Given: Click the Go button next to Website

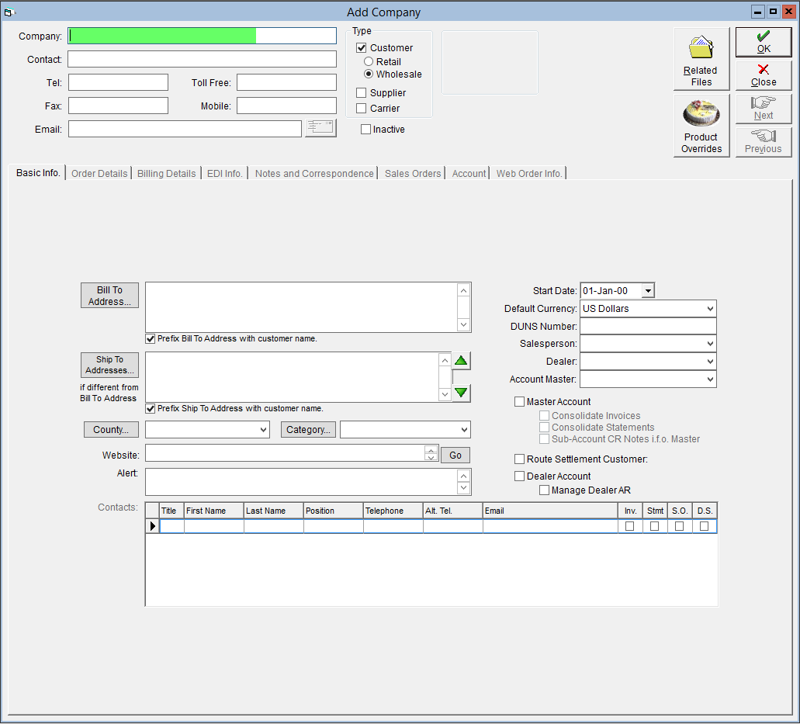Looking at the screenshot, I should (x=455, y=455).
